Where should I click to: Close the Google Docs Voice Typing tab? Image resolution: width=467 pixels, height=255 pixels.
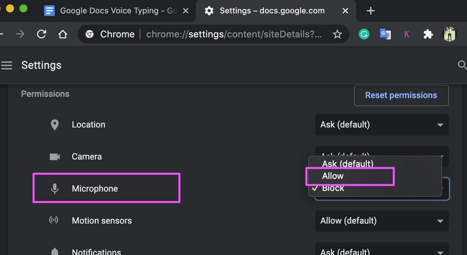coord(186,11)
